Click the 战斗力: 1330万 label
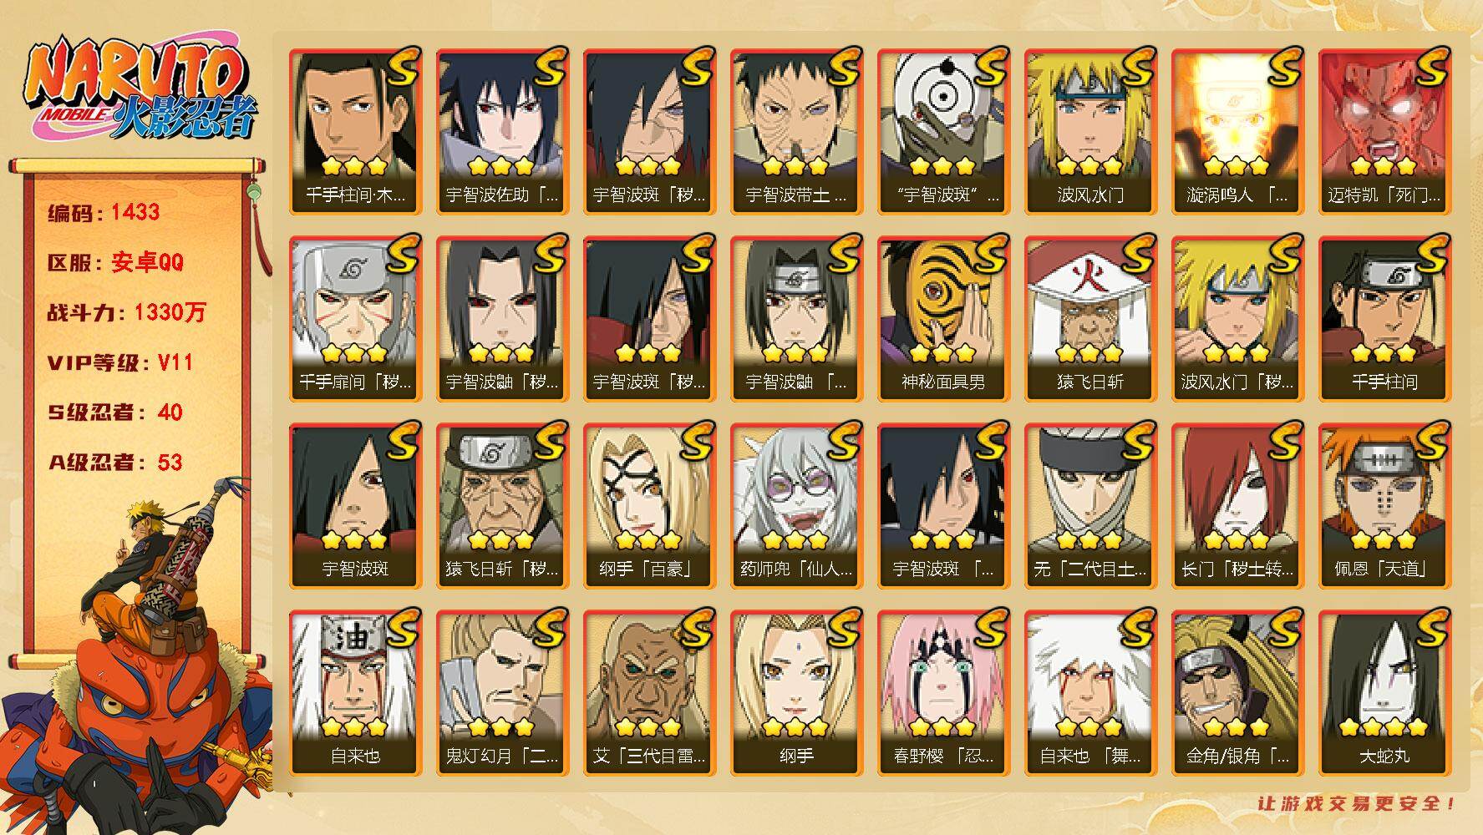Viewport: 1483px width, 835px height. 126,312
